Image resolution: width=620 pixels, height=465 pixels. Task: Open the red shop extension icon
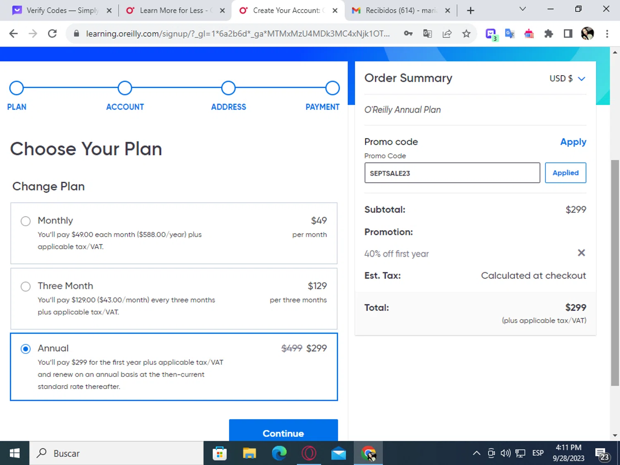pyautogui.click(x=529, y=34)
